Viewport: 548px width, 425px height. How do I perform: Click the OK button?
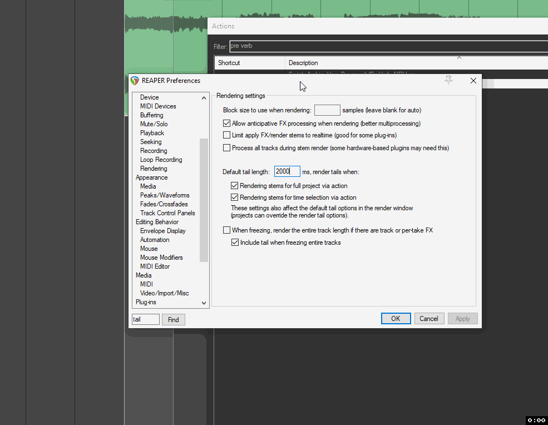click(x=396, y=318)
